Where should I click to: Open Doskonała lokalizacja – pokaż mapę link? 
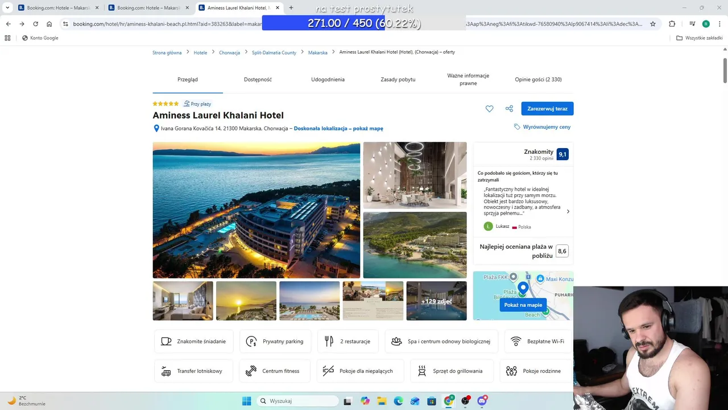[338, 129]
